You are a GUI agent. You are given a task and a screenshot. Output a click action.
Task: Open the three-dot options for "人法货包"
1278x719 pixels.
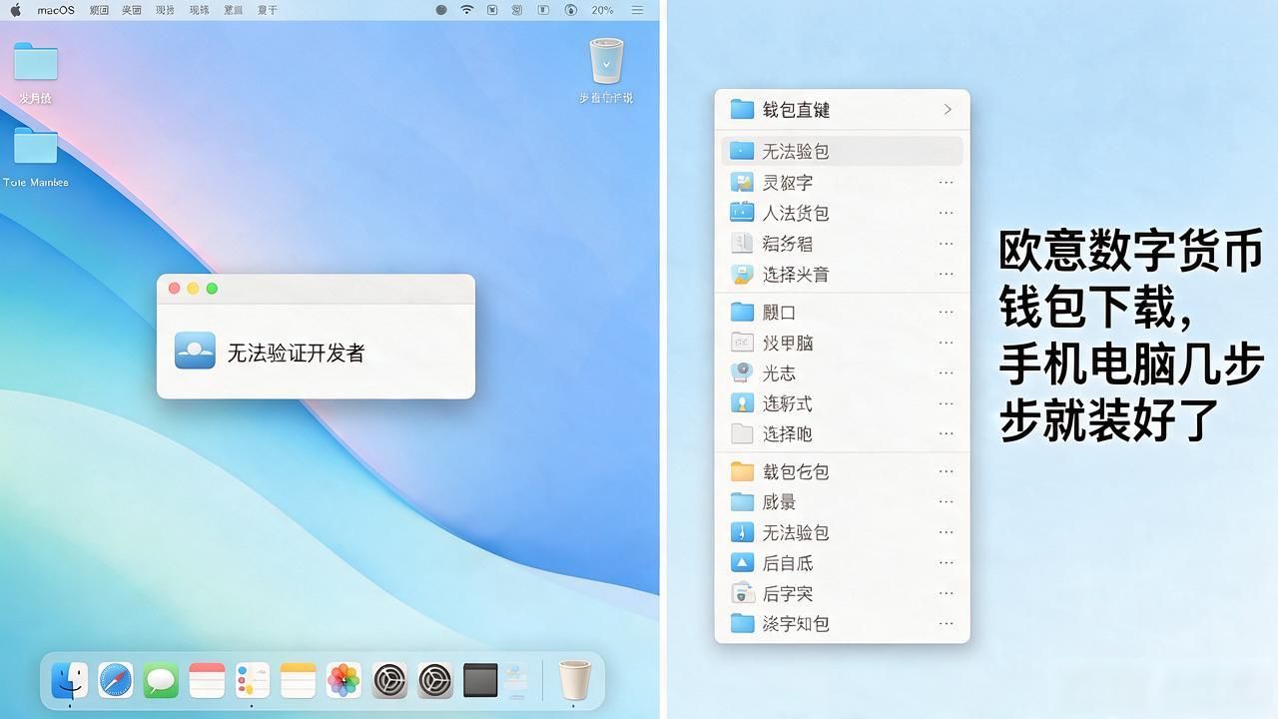click(x=946, y=213)
